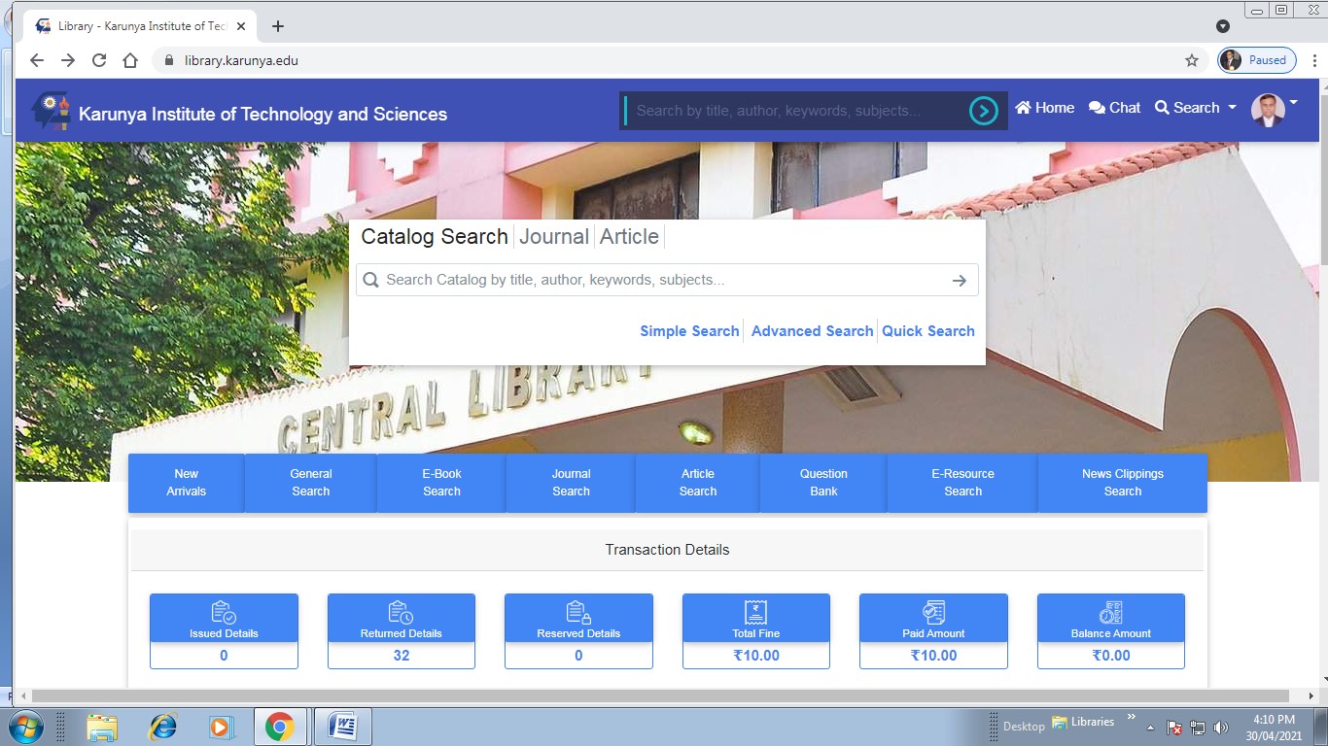
Task: Click the magnifier icon in catalog search
Action: tap(370, 280)
